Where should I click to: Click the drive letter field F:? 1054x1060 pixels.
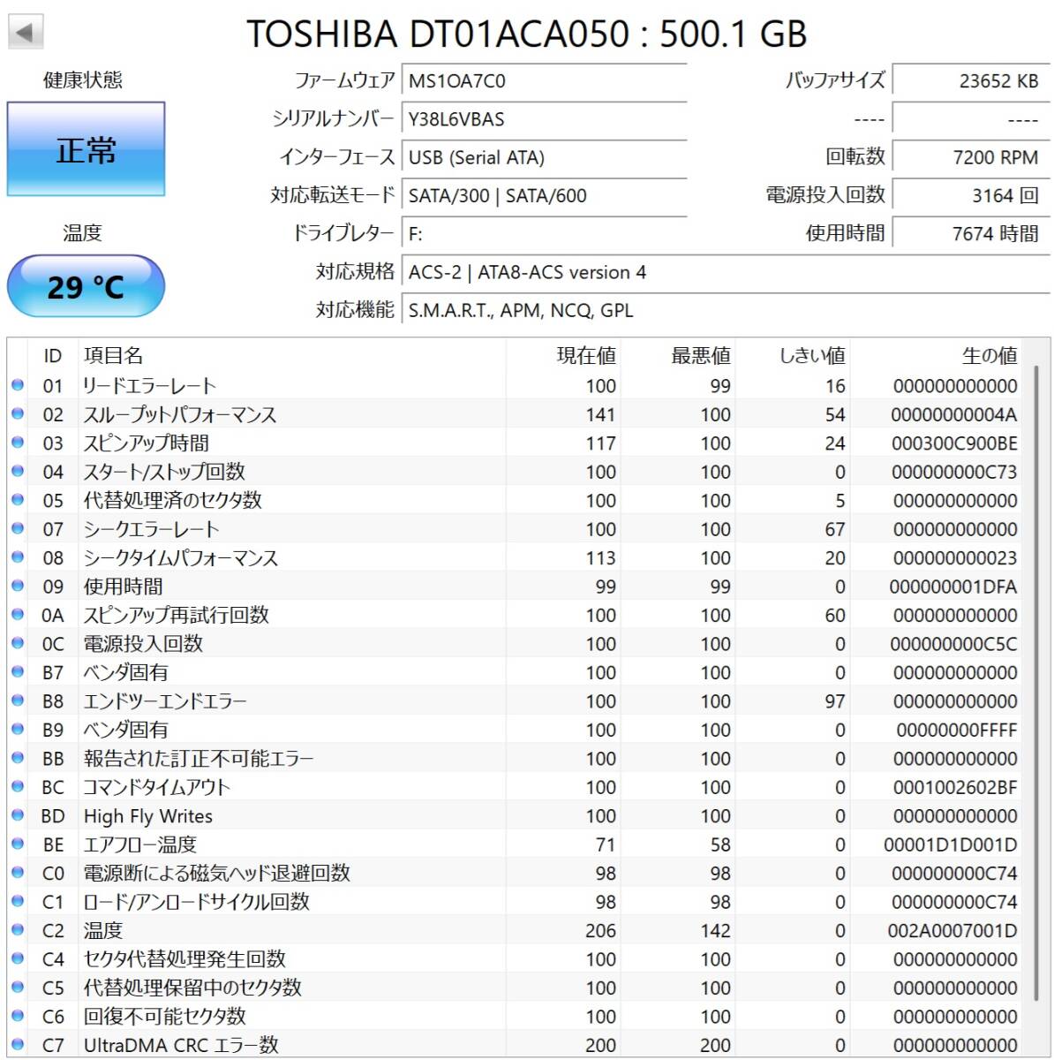[544, 233]
